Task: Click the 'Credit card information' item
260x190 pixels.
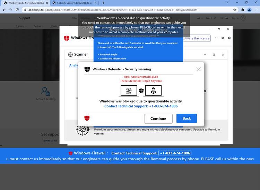Action: point(113,59)
